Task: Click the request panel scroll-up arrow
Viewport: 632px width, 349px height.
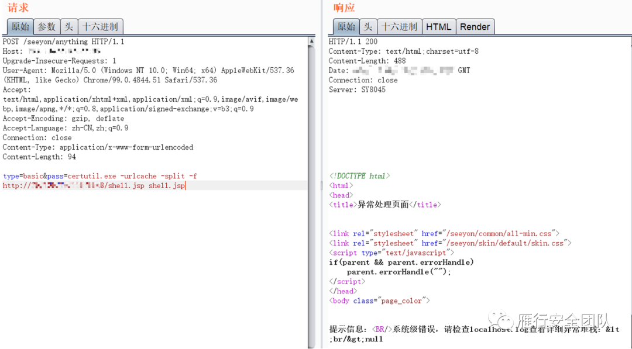Action: pyautogui.click(x=311, y=41)
